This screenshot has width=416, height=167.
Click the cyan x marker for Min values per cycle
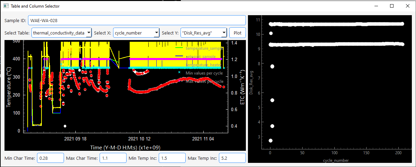pos(179,72)
